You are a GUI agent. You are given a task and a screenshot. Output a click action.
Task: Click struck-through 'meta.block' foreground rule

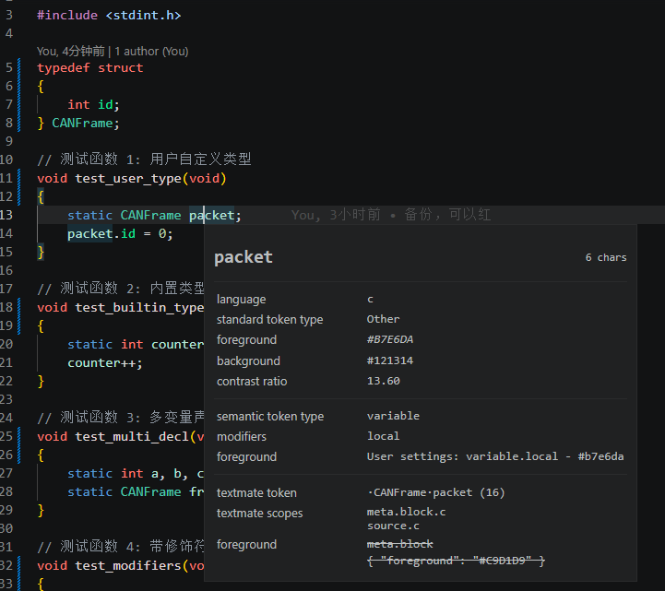pyautogui.click(x=400, y=544)
